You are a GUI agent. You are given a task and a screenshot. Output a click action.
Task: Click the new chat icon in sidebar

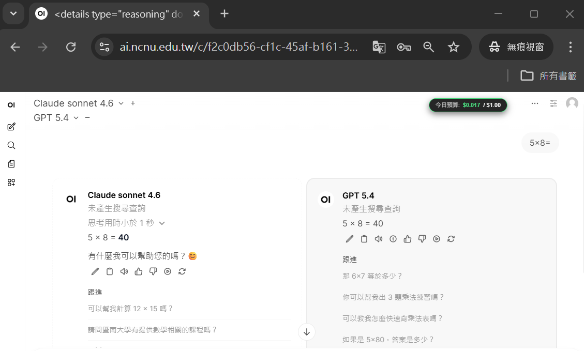click(11, 127)
